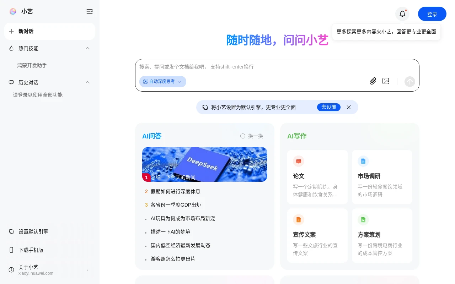Click the 方案策划 planning icon
The width and height of the screenshot is (455, 284).
click(363, 219)
